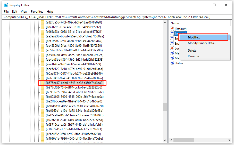Click folder icon of {aa3aa23b-bb6d-425a-b58c-1d7e37f5d02a}
This screenshot has width=234, height=145.
(x=43, y=36)
